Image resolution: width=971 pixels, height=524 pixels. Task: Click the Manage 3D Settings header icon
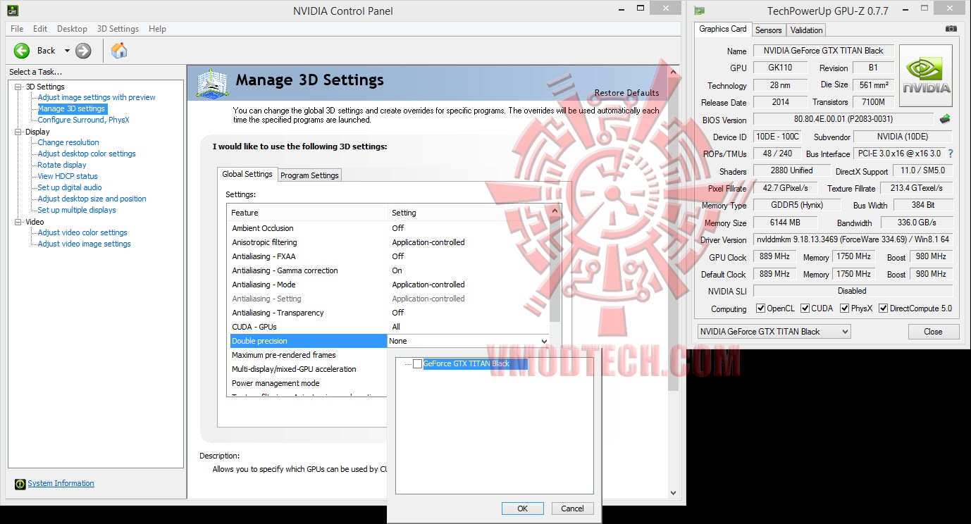pos(212,83)
